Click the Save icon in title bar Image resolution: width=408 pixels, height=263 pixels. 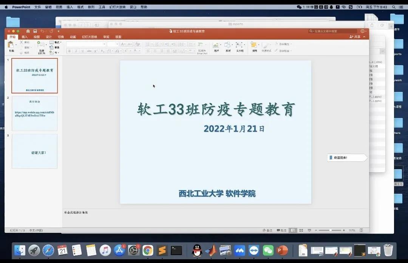pos(35,31)
